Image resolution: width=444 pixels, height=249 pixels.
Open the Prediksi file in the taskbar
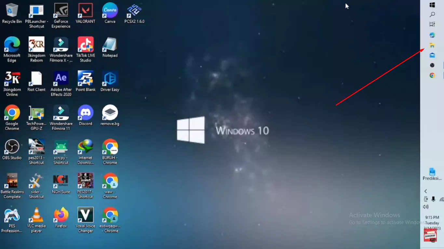[432, 174]
